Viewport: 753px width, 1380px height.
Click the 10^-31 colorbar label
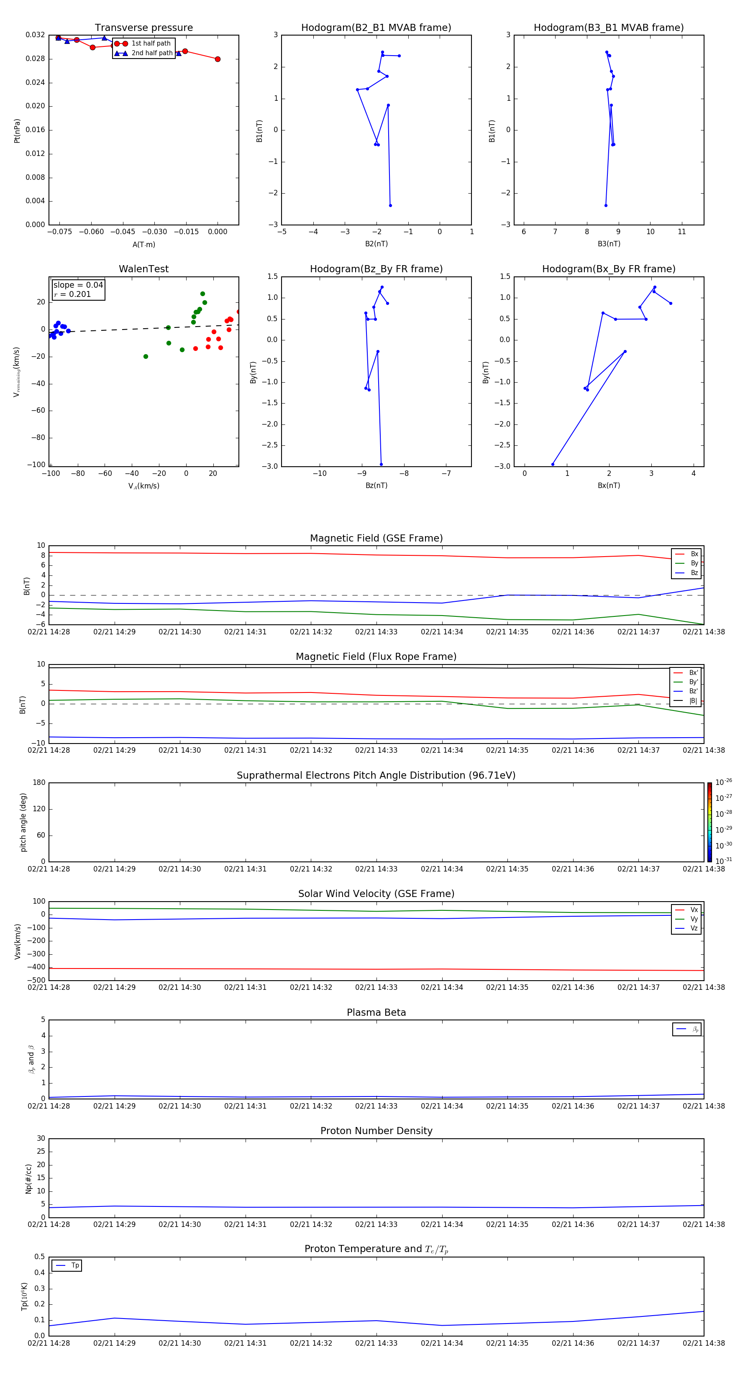click(724, 861)
